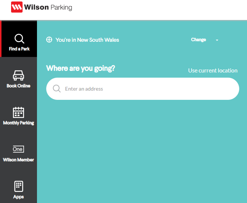Screen dimensions: 247x203
Task: Click Change to switch state
Action: click(199, 40)
